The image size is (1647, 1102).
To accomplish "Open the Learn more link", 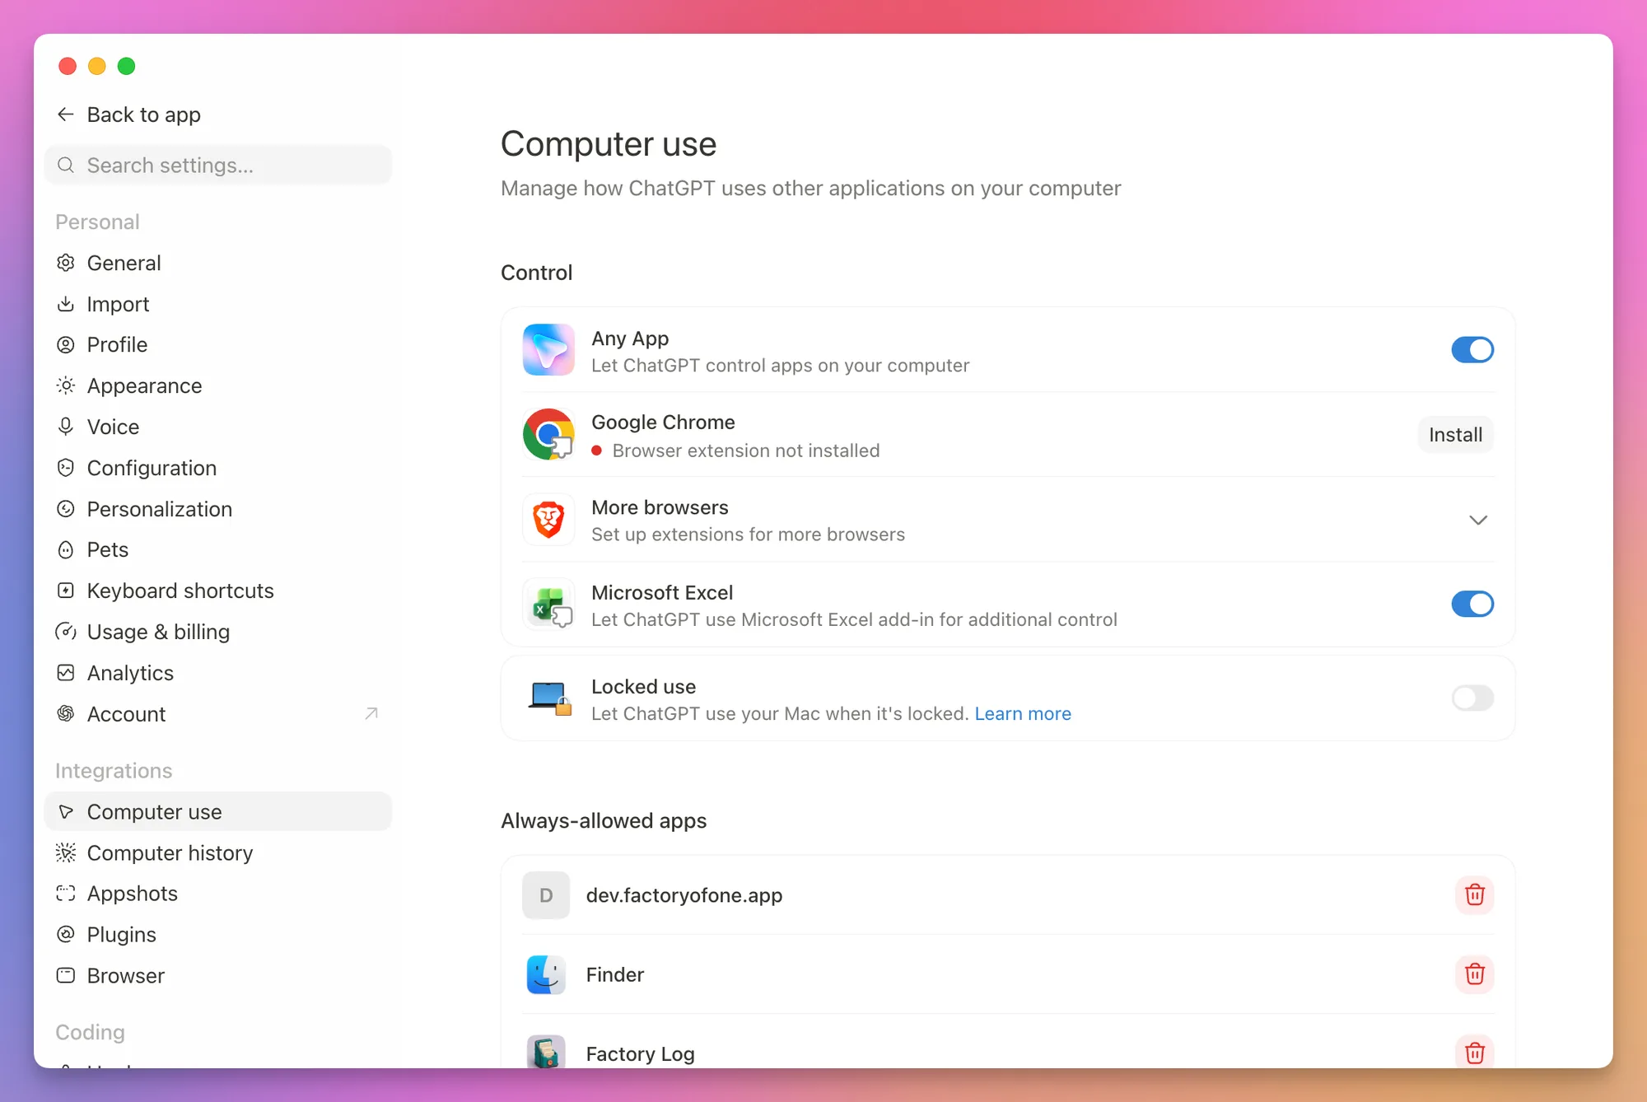I will (1023, 713).
